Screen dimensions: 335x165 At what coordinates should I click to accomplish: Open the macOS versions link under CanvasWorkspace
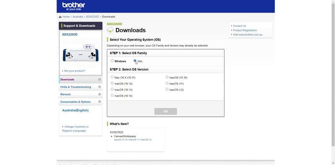(133, 140)
